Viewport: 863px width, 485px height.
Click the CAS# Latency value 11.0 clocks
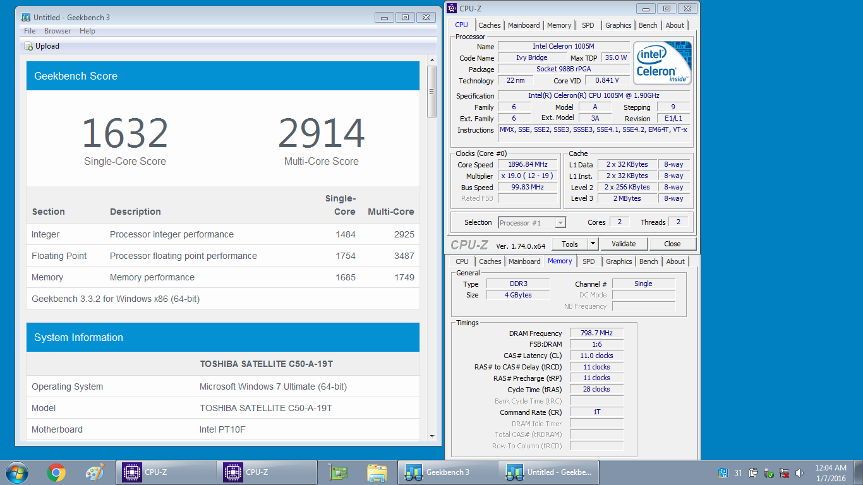pyautogui.click(x=596, y=356)
